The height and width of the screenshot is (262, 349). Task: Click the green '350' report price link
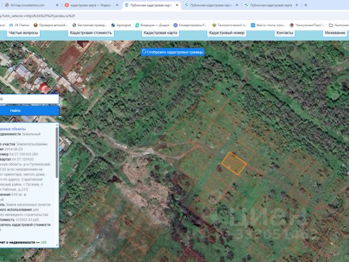44,242
